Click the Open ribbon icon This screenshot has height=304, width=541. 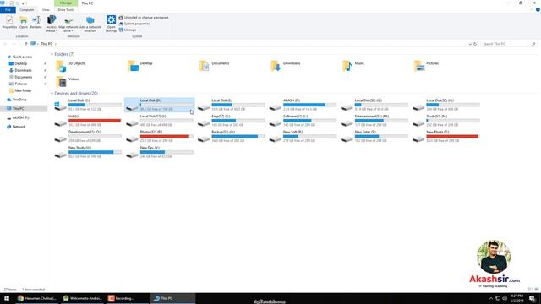pos(24,23)
